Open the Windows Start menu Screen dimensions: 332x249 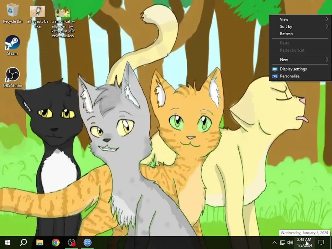pos(8,243)
